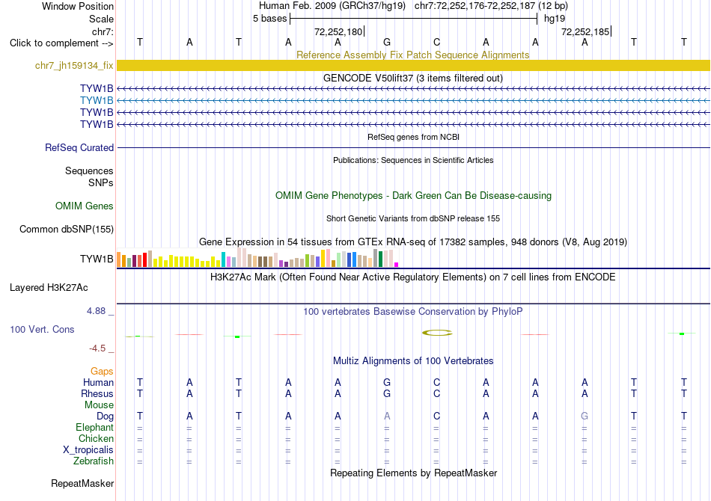Click the 'Window Position' label
This screenshot has width=711, height=501.
pos(78,6)
